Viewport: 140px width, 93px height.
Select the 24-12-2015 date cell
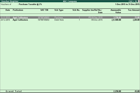5,20
